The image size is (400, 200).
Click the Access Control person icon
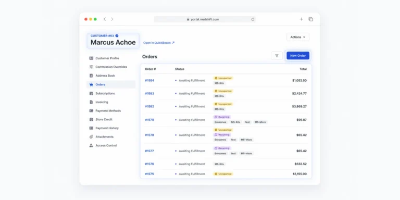(x=91, y=145)
